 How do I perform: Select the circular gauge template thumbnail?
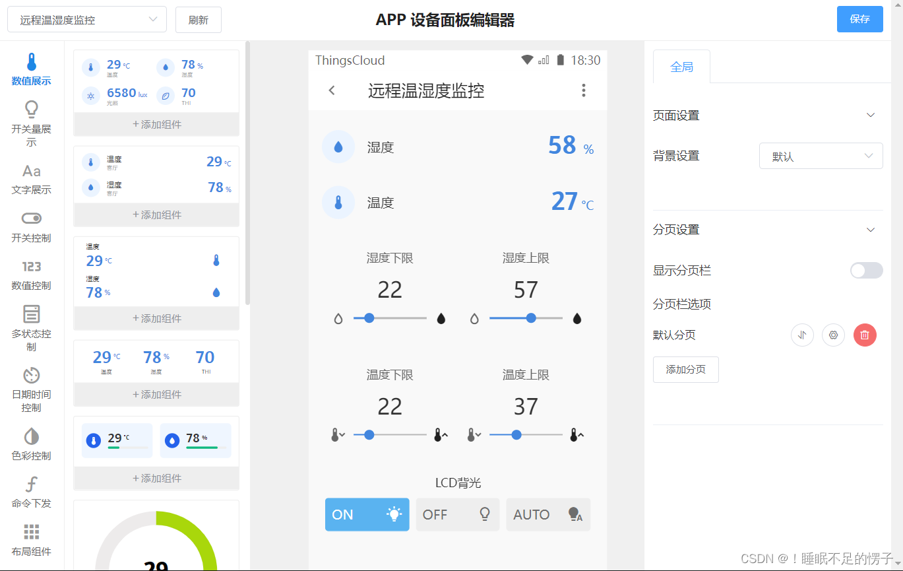tap(156, 535)
